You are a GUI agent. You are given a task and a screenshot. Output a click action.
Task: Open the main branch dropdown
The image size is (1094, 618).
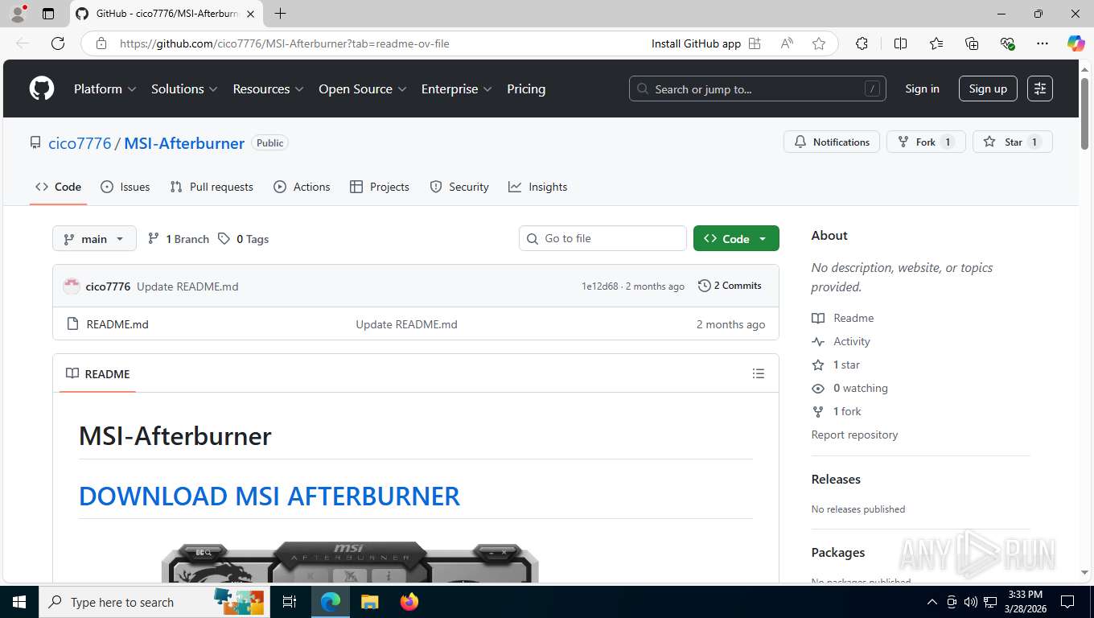94,239
